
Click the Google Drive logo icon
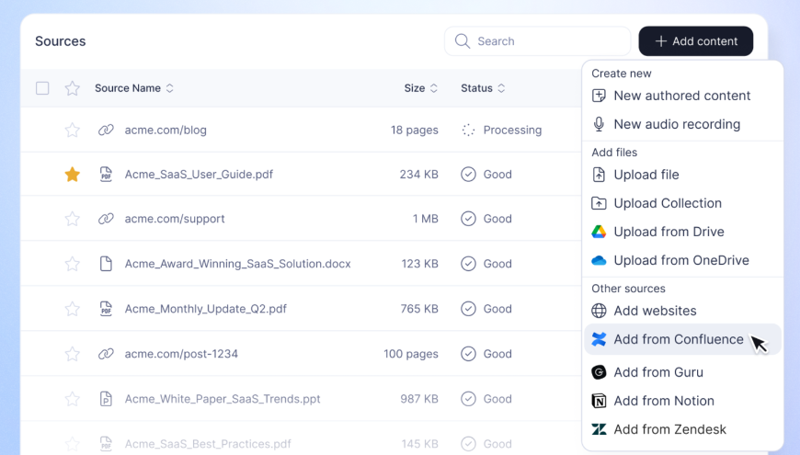[599, 232]
